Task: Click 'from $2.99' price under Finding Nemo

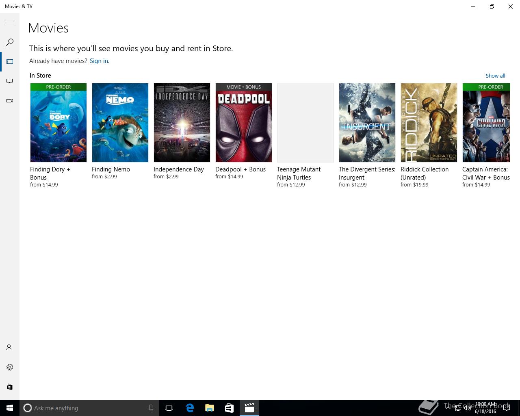Action: 104,177
